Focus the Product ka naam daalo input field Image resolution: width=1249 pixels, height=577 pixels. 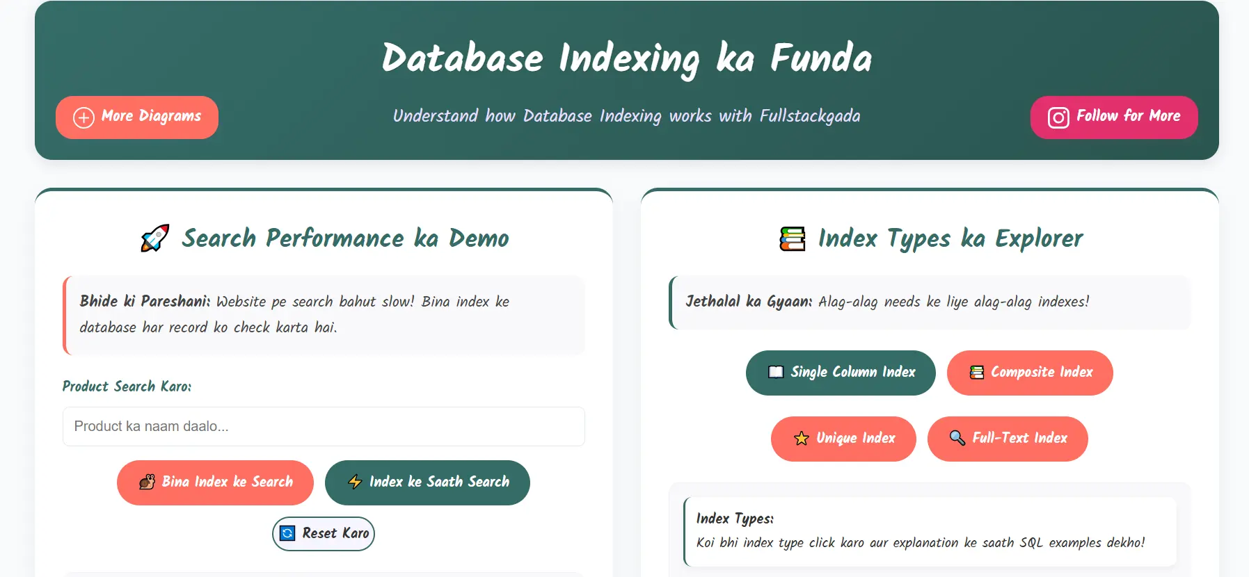coord(324,426)
